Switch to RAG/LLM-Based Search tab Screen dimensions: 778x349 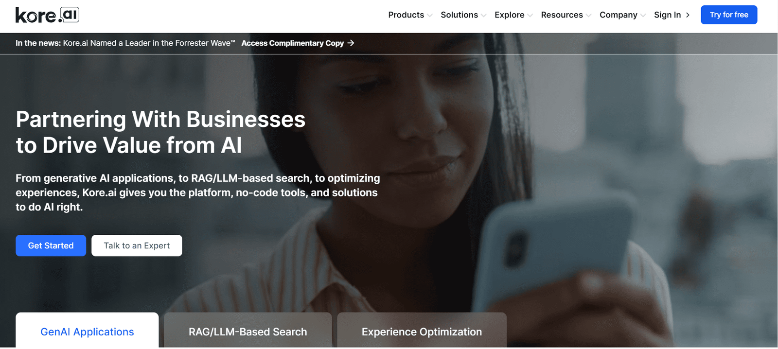pyautogui.click(x=248, y=331)
